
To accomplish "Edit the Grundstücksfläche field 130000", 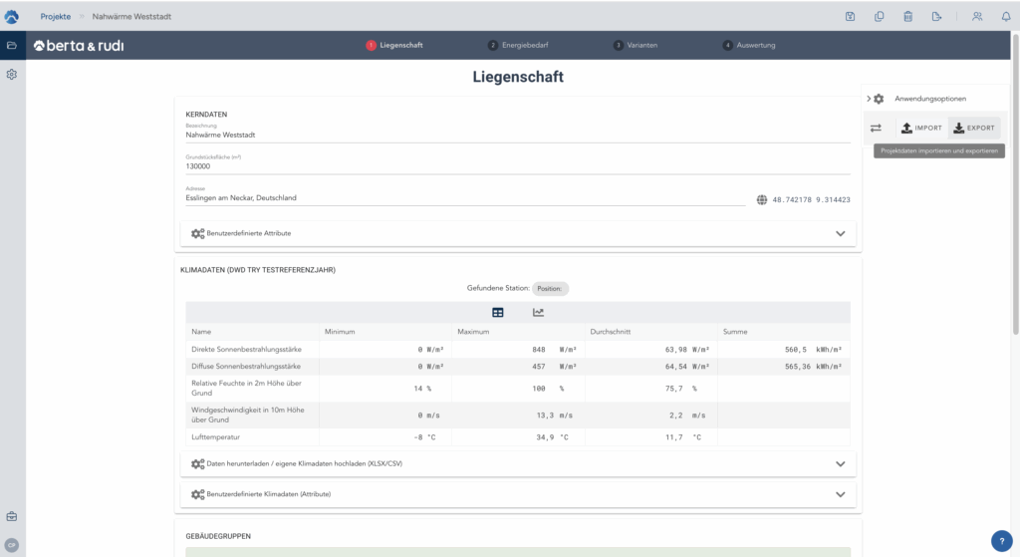I will 518,166.
